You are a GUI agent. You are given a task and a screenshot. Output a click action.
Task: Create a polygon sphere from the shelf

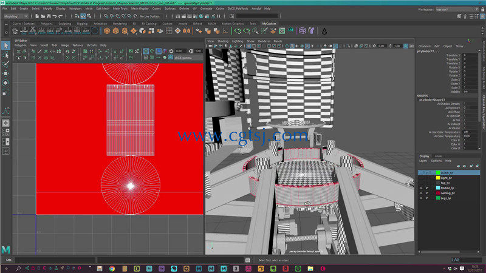pos(107,31)
